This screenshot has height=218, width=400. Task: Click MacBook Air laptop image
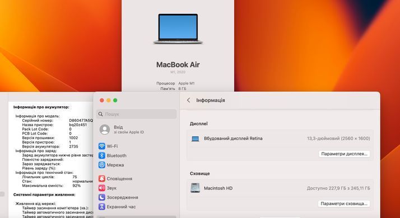(x=178, y=29)
